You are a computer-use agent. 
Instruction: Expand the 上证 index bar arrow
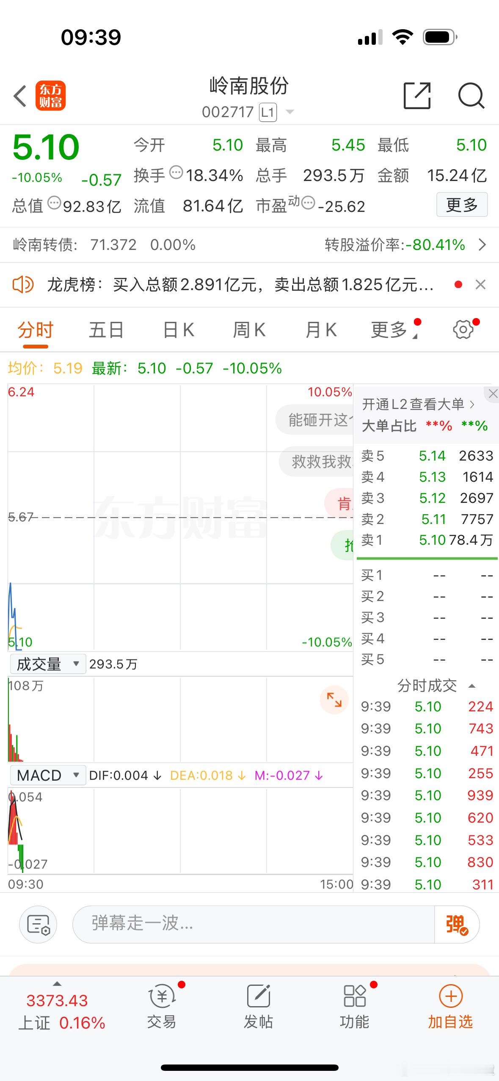pos(57,984)
